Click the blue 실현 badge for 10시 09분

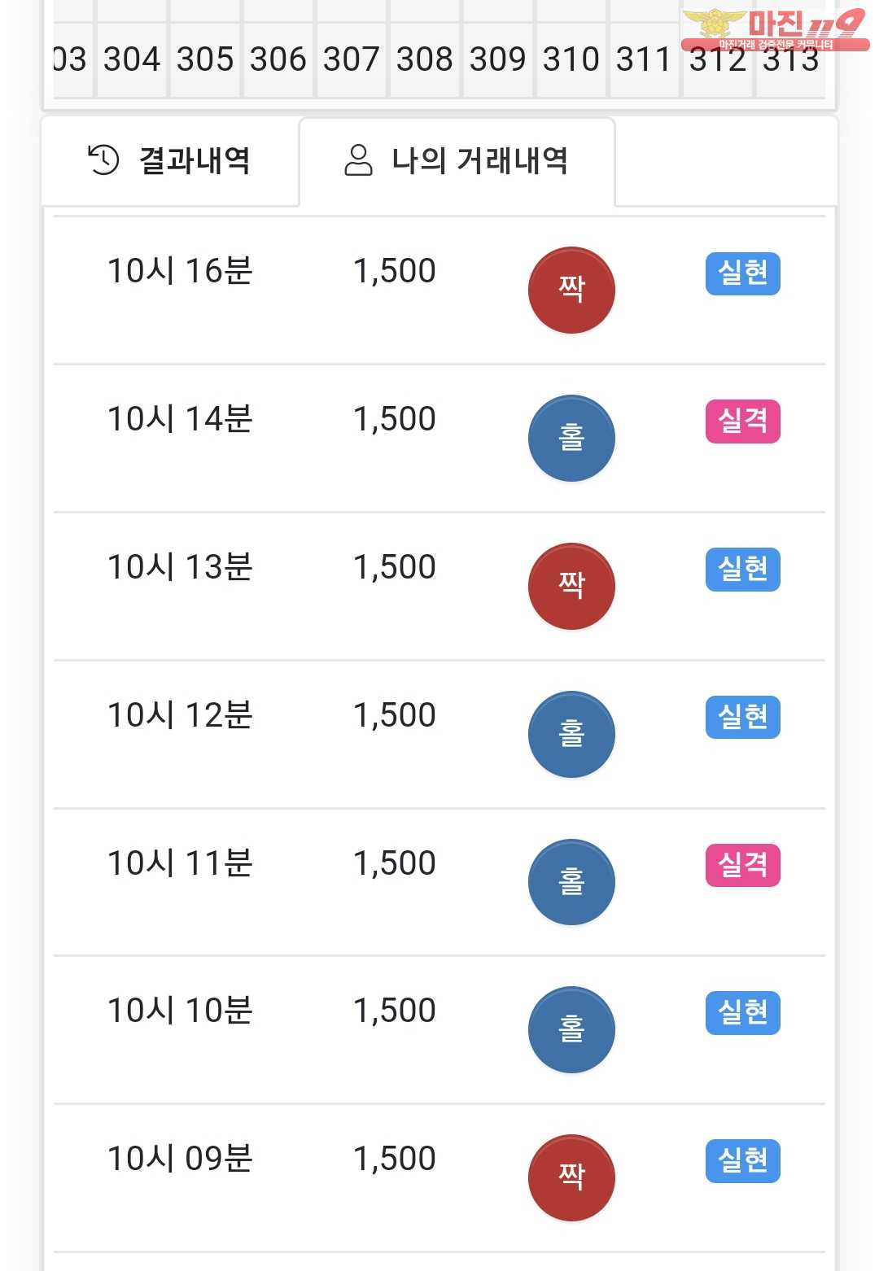(742, 1161)
